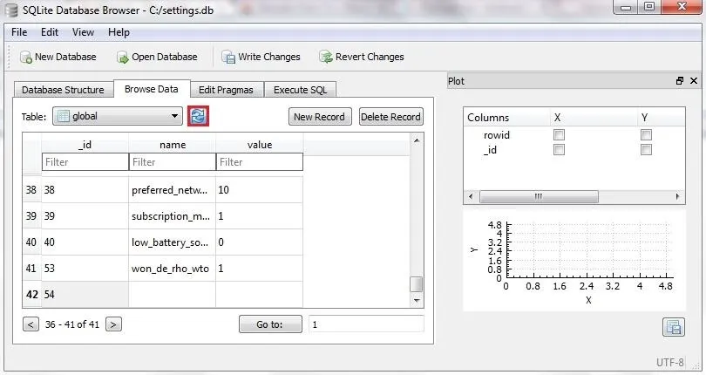
Task: Click the Columns header in Plot panel
Action: [x=506, y=117]
